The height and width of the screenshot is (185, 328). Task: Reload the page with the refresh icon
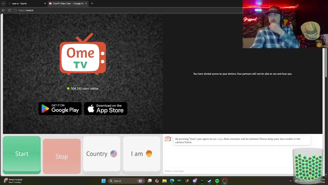click(9, 10)
